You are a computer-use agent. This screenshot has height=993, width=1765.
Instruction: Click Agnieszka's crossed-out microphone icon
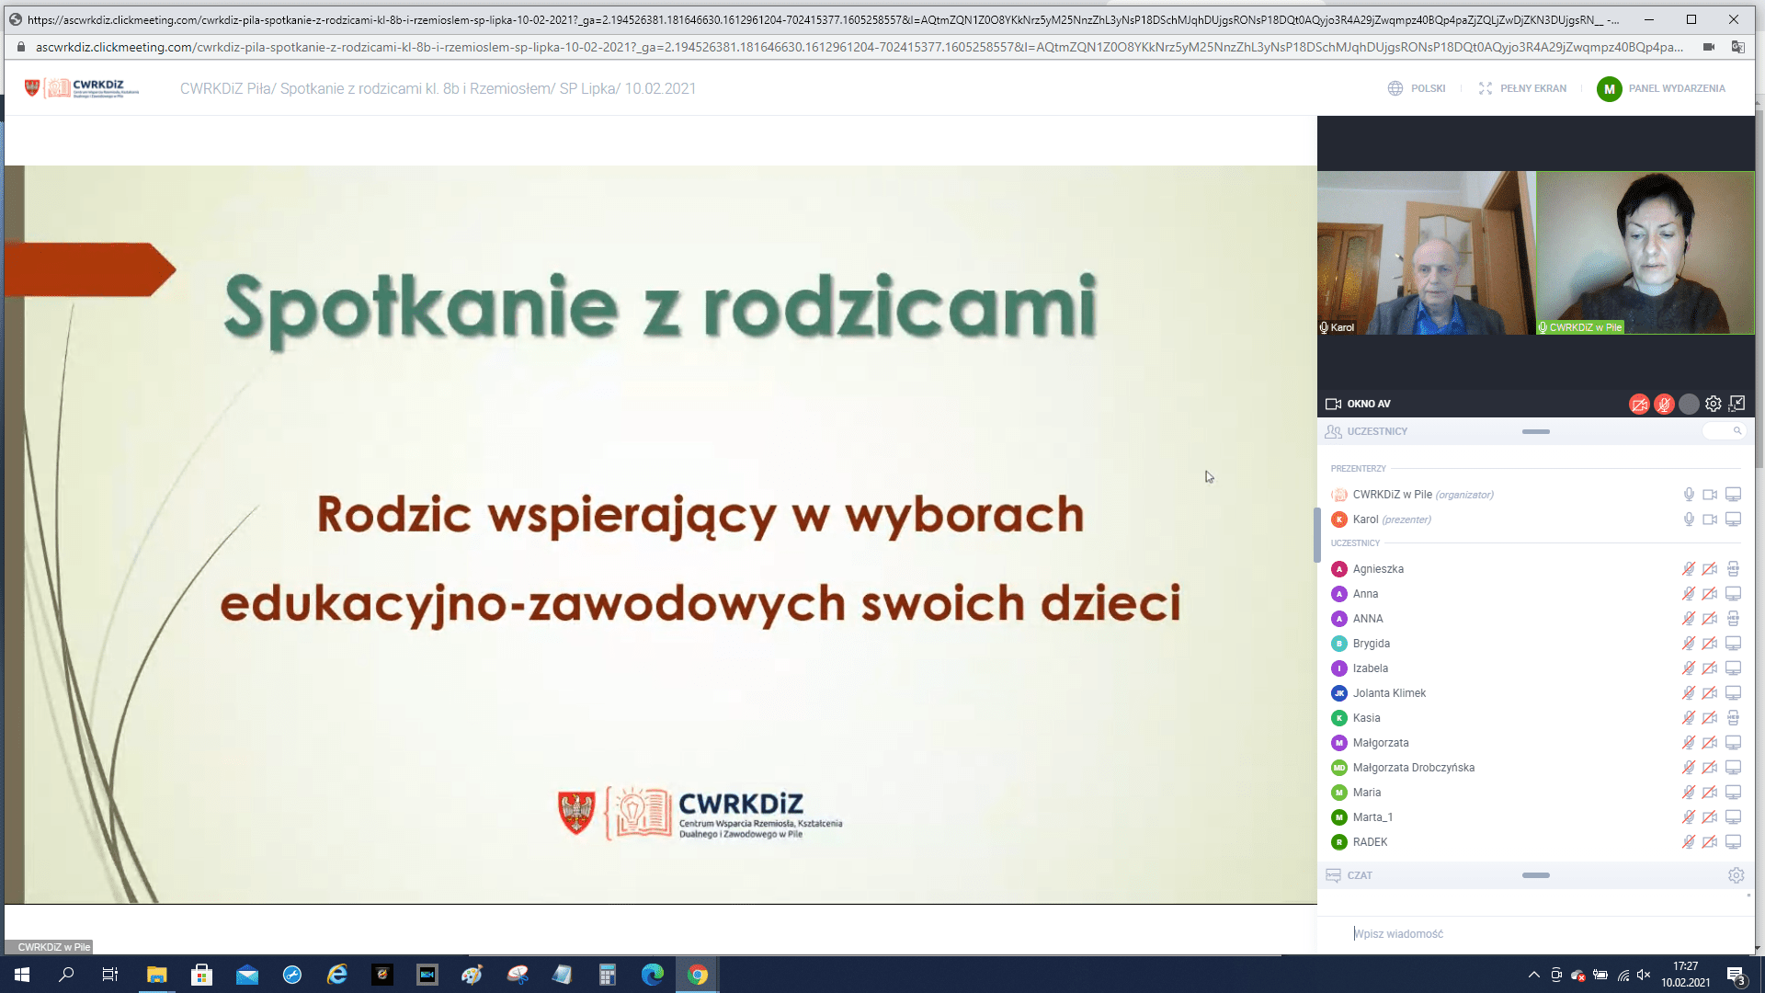[1689, 569]
